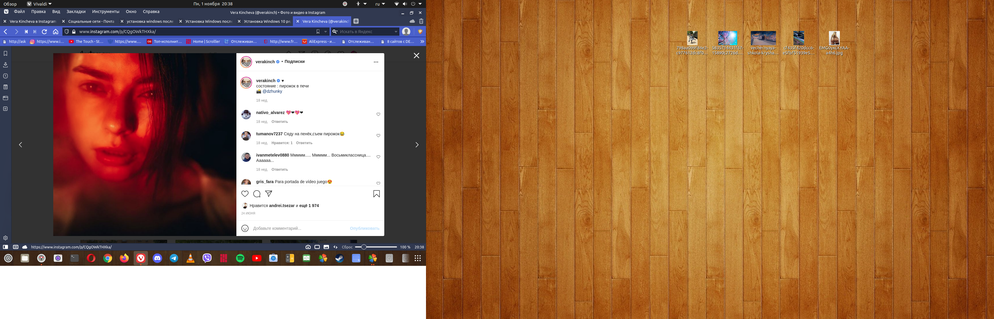The height and width of the screenshot is (319, 994).
Task: Open the Правка menu
Action: point(38,12)
